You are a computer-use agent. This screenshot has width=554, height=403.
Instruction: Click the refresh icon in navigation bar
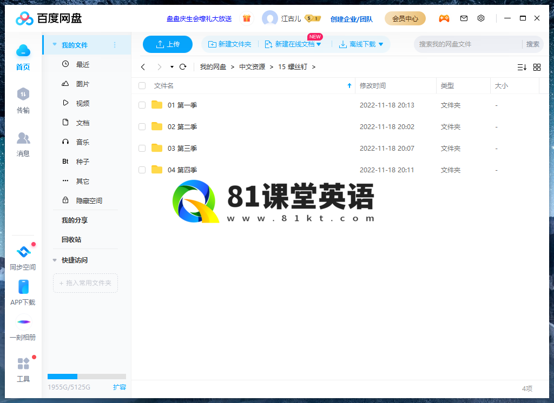point(183,67)
